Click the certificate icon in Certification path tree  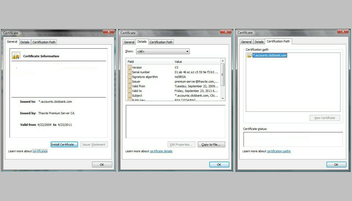(249, 56)
